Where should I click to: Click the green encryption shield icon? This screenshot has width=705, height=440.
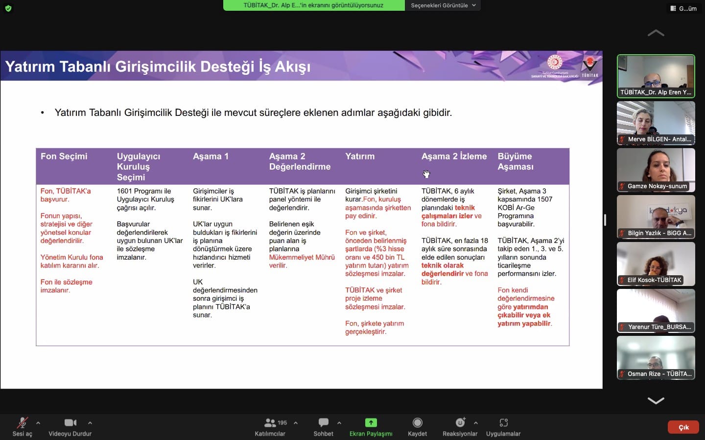click(8, 8)
